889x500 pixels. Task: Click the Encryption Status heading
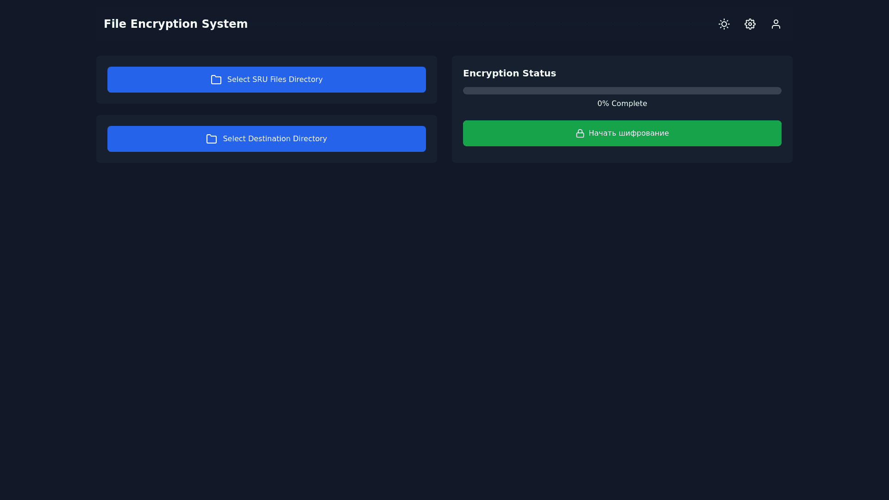[x=509, y=73]
